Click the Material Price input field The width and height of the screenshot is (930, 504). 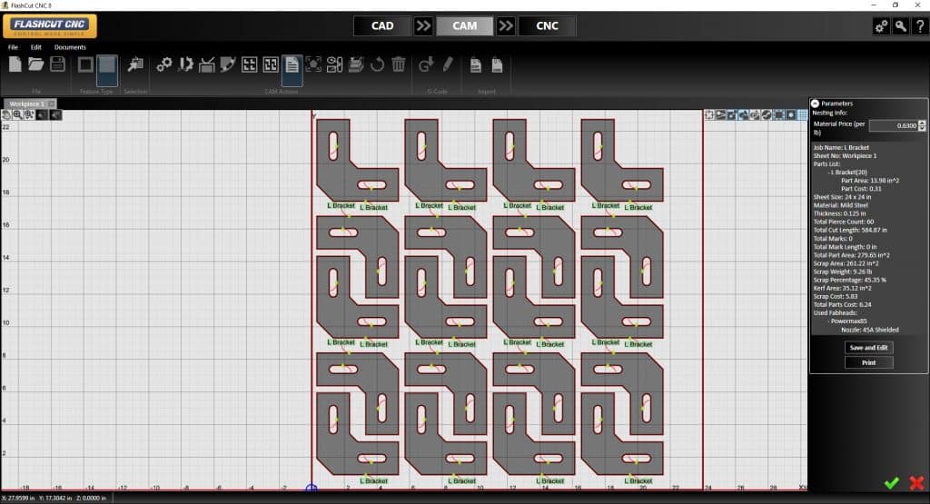(x=893, y=127)
